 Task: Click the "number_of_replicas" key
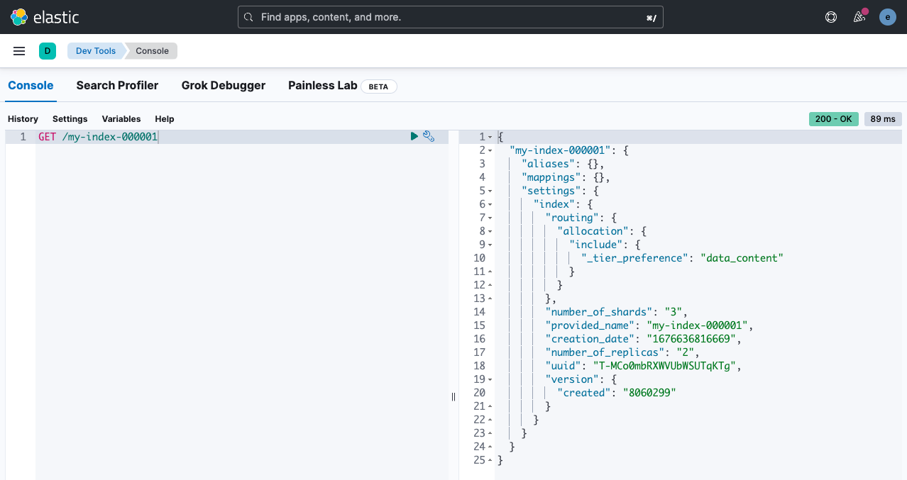point(605,352)
